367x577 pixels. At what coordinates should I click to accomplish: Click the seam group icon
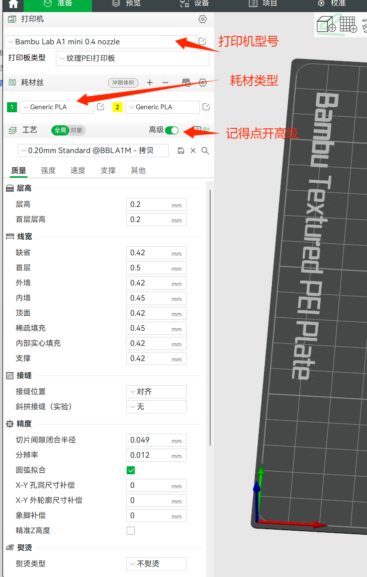[10, 376]
